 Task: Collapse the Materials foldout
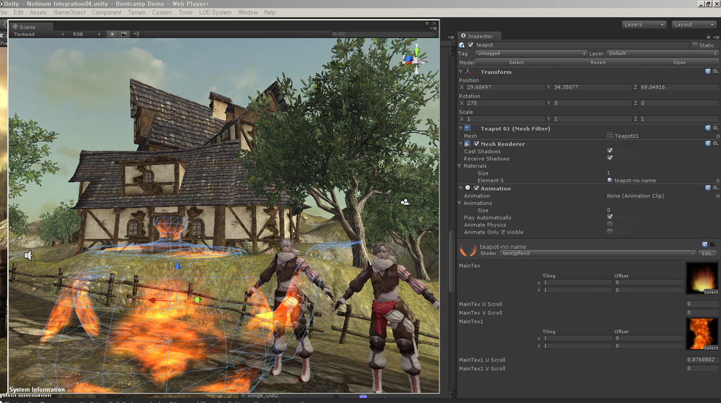pos(459,166)
